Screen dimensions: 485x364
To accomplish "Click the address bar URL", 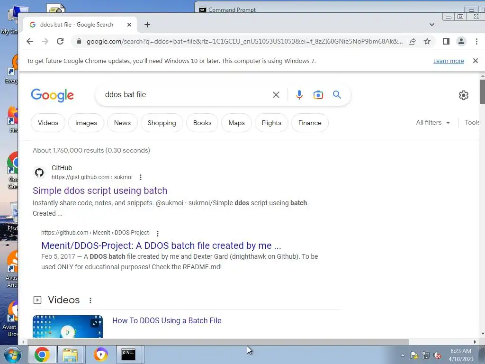I will click(244, 42).
